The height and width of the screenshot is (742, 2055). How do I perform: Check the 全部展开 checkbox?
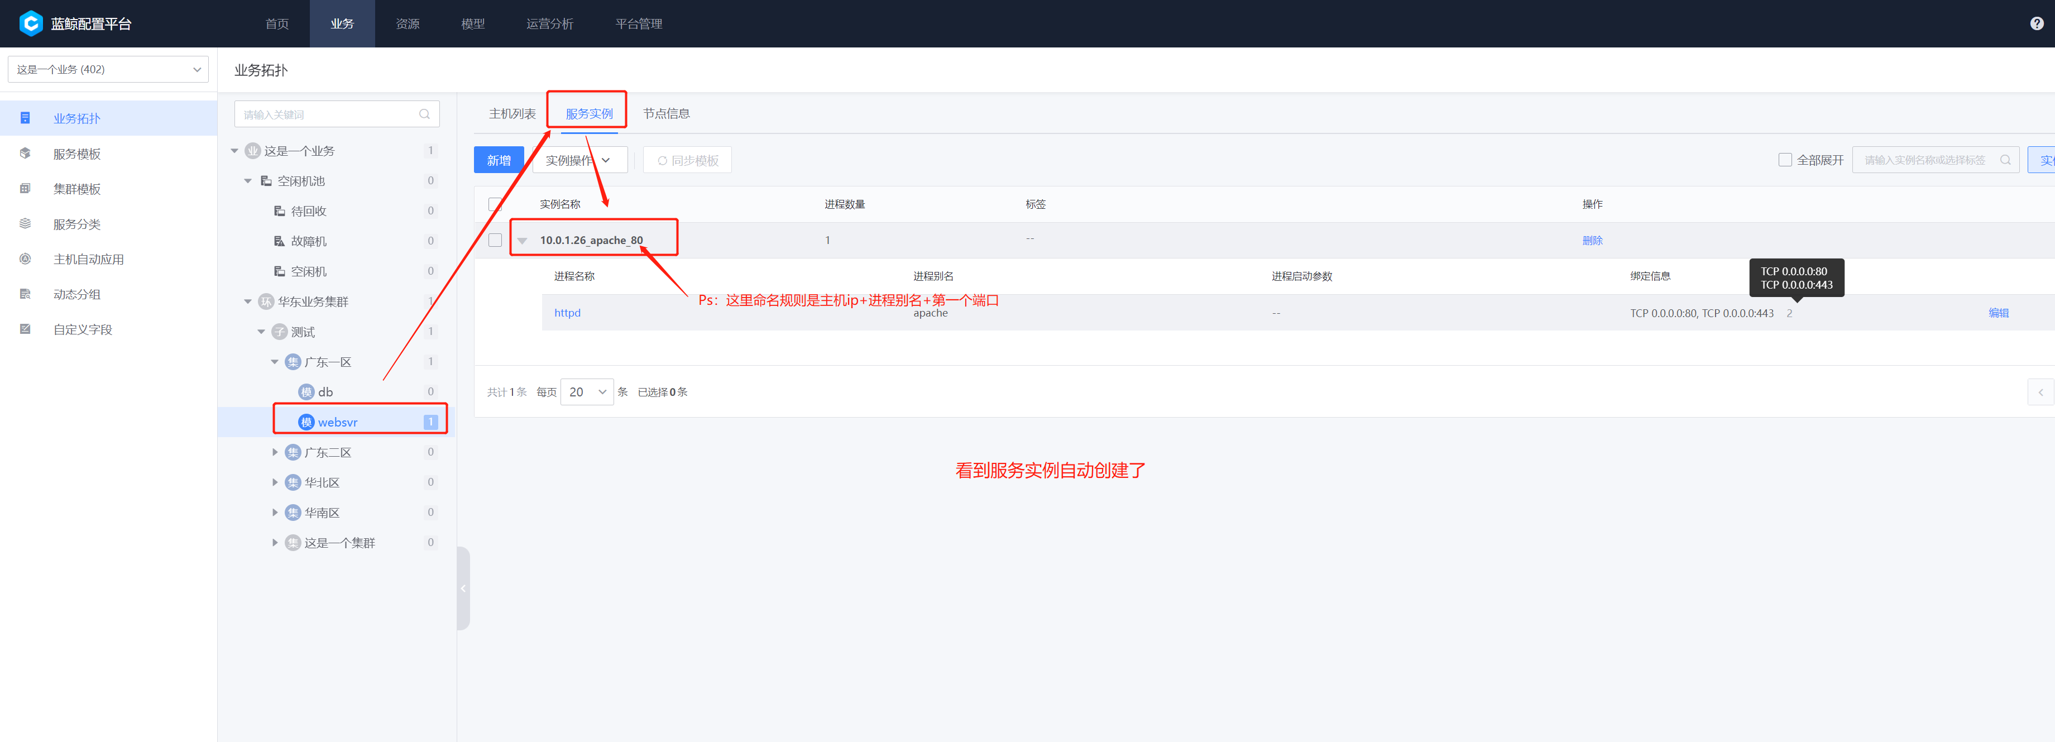[1785, 160]
